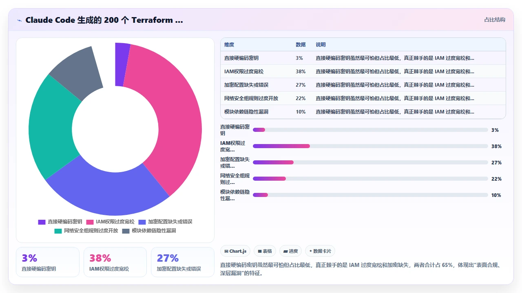Open the 38% IAM权限过度宽松 stat card
Image resolution: width=522 pixels, height=293 pixels.
coord(115,262)
